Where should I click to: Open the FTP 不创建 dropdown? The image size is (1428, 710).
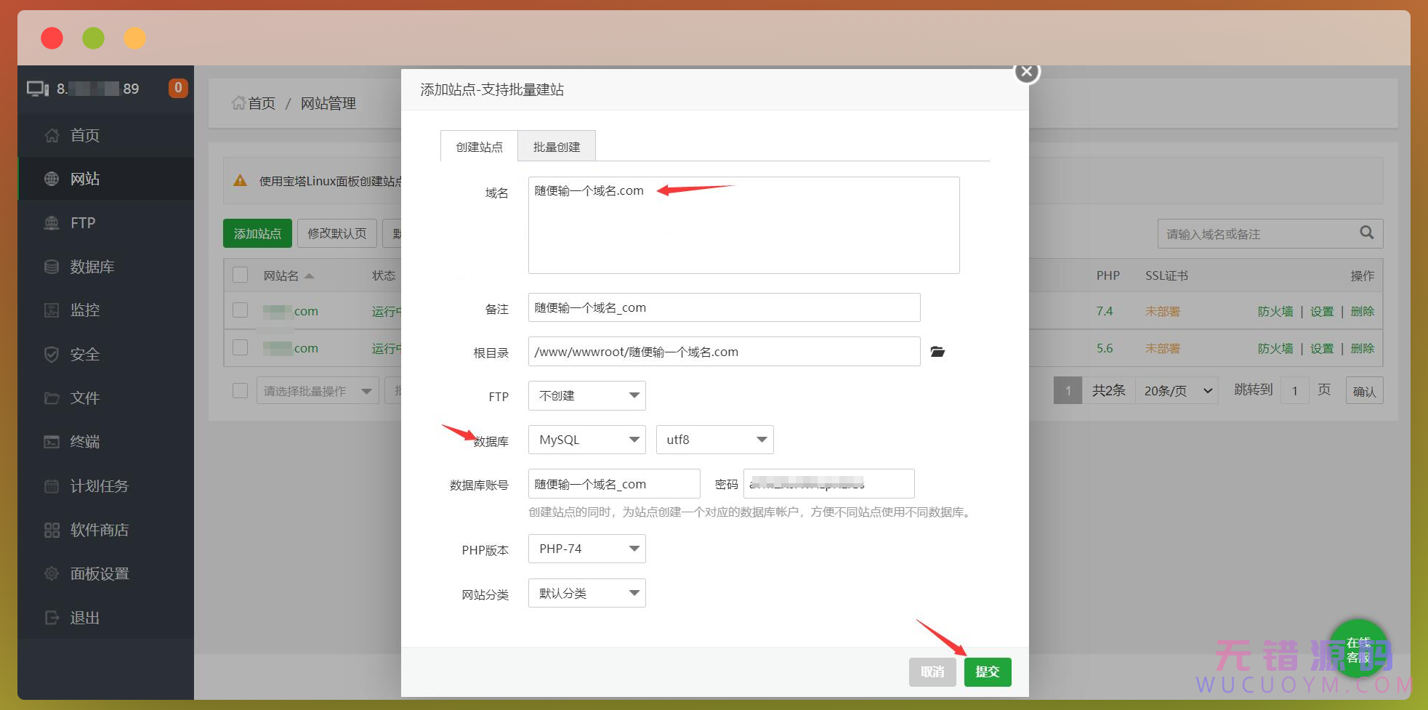tap(586, 395)
